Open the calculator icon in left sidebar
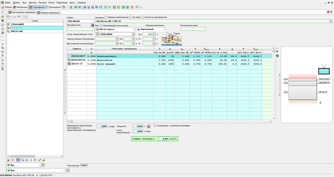Screen dimensions: 334x177 (3, 69)
